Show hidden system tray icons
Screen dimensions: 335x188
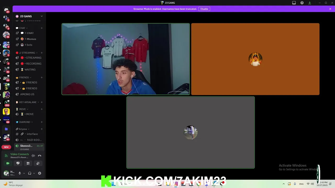tap(284, 184)
